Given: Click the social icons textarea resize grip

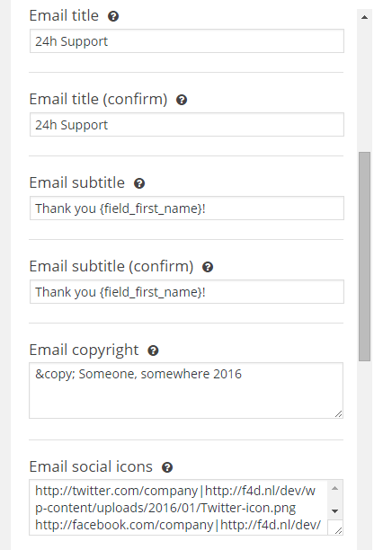Looking at the screenshot, I should click(x=338, y=531).
